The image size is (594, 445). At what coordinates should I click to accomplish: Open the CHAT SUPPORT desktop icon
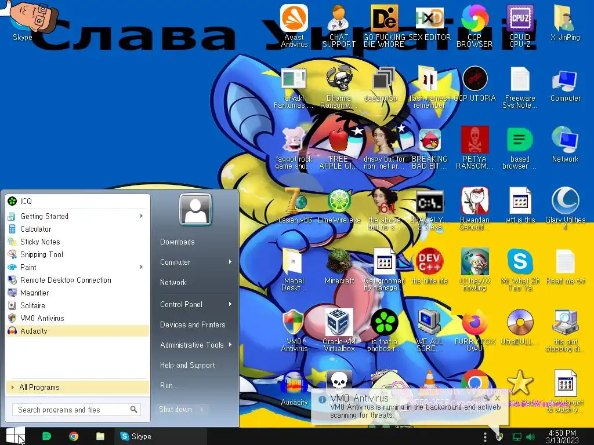click(339, 25)
